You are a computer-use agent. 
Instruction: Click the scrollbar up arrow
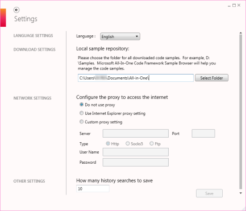241,33
